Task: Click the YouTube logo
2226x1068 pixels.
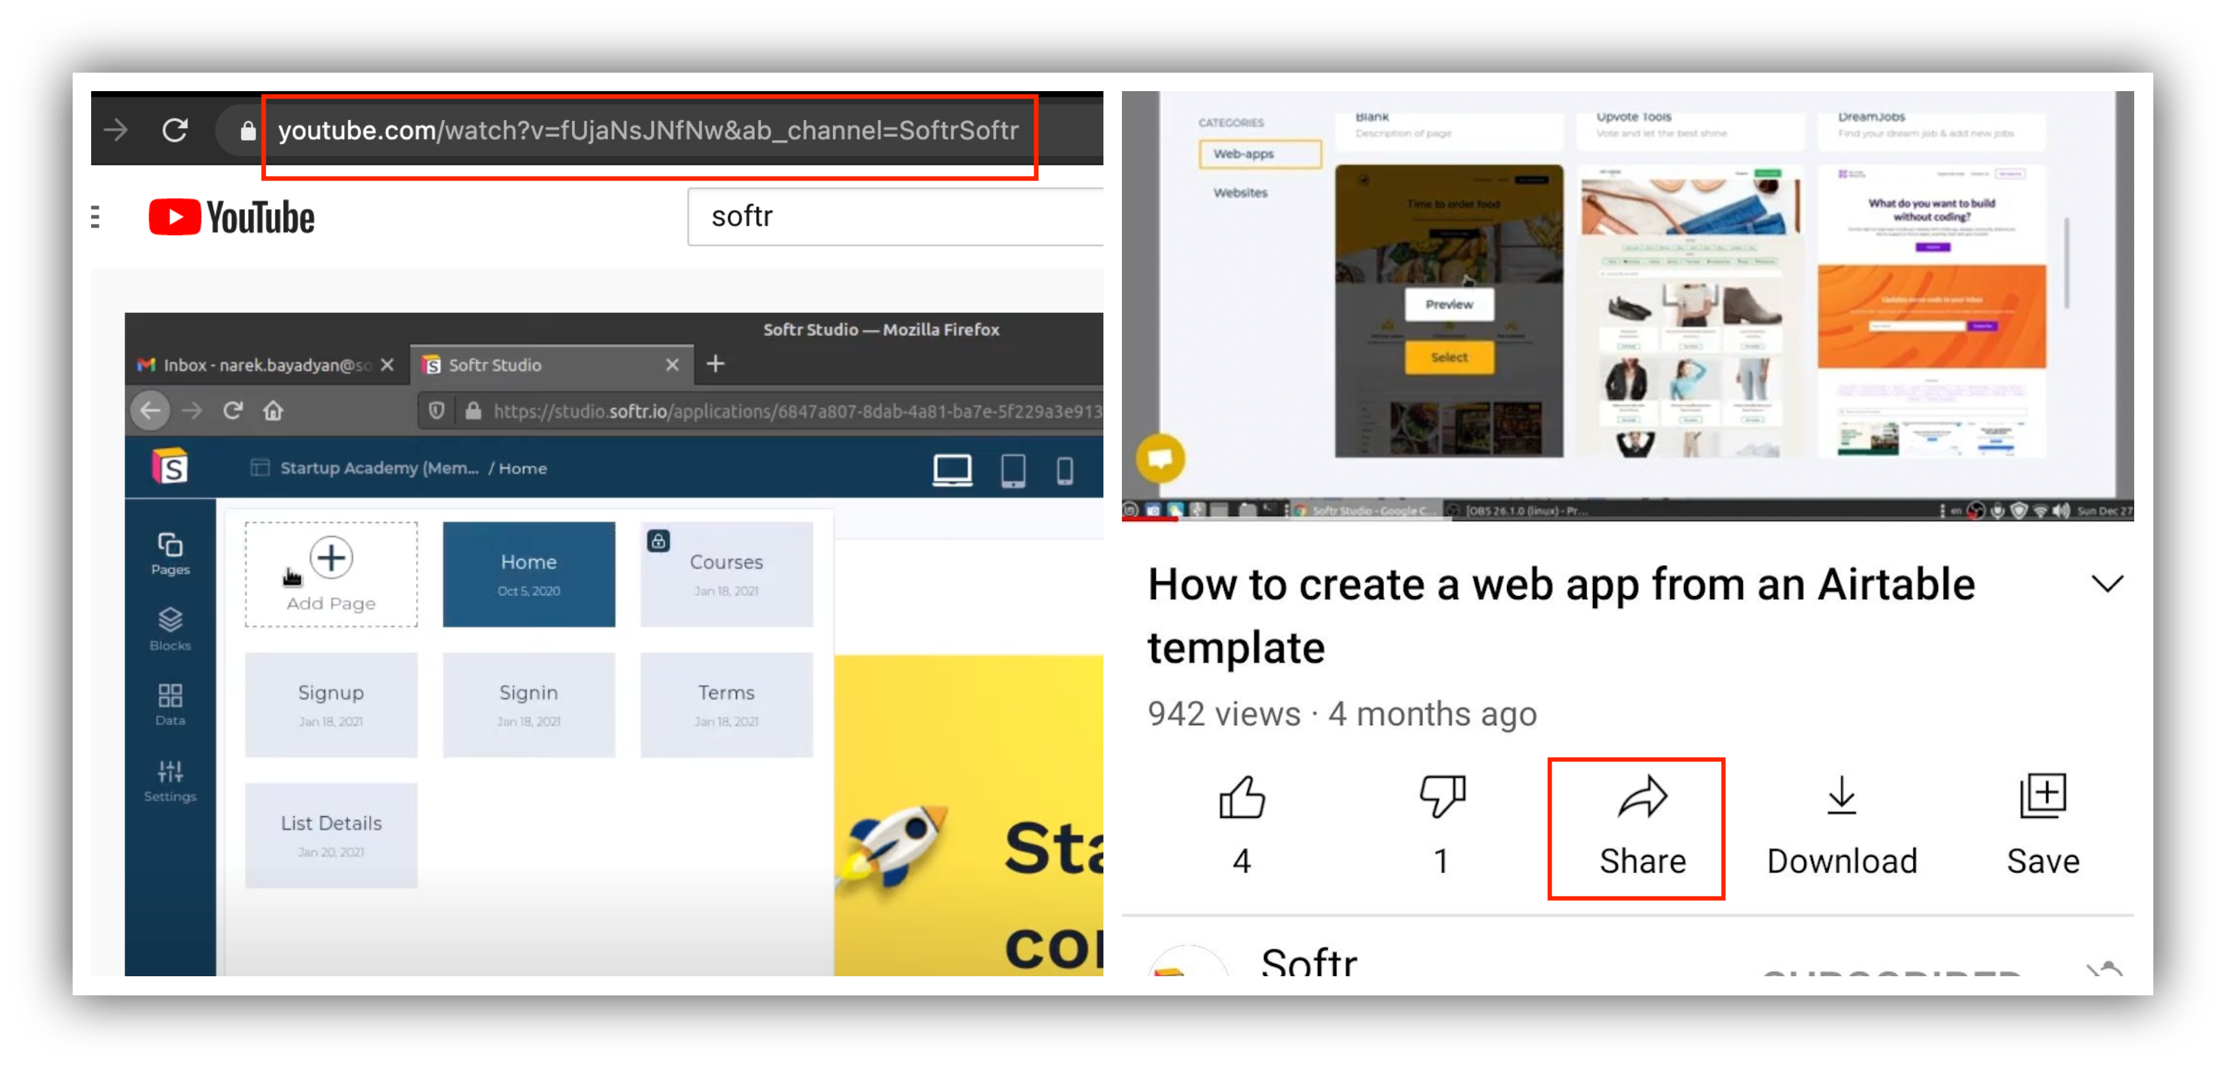Action: click(231, 217)
